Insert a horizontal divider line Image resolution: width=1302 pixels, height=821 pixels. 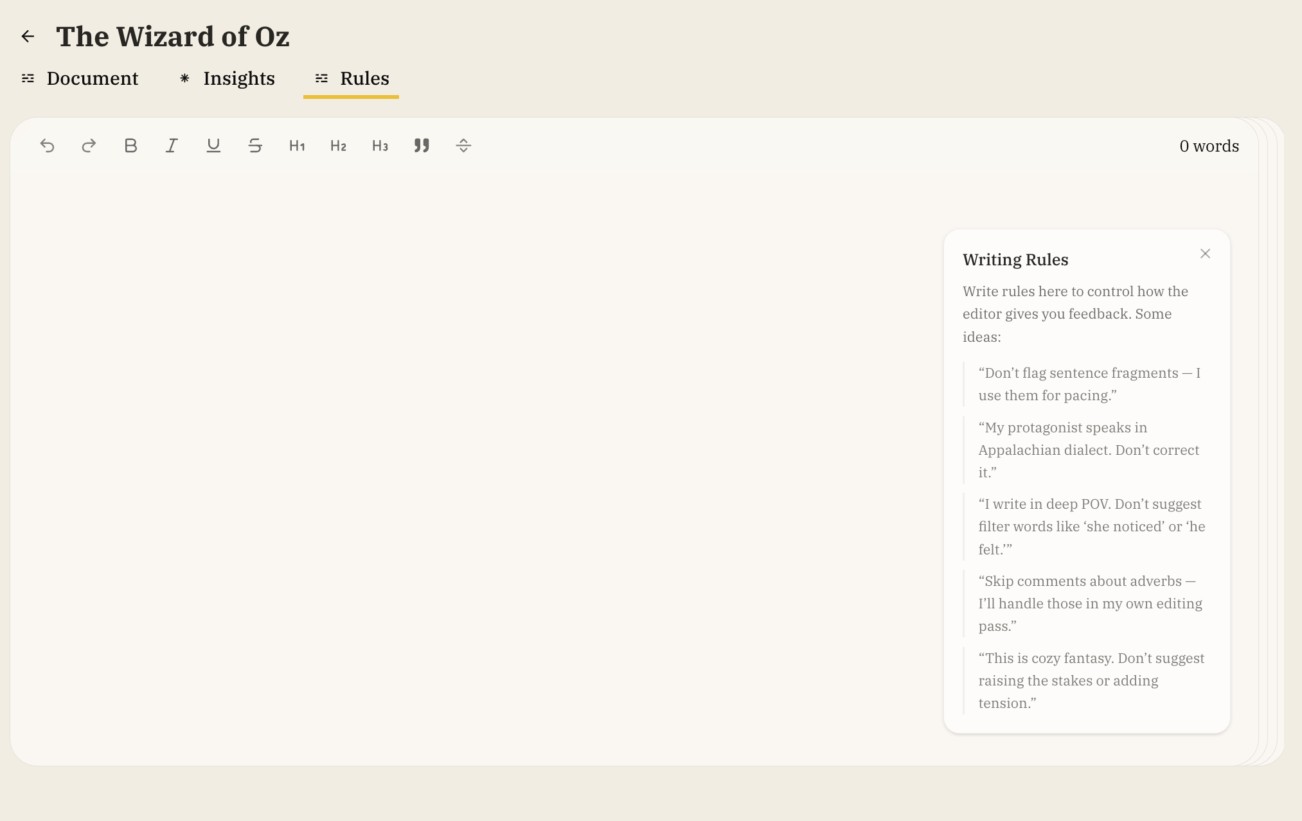click(x=463, y=146)
